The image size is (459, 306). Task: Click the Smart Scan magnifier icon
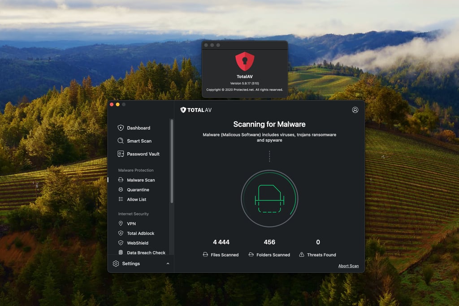click(x=121, y=141)
